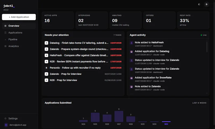Click the highlighted W31 week label
Viewport: 215px width, 129px height.
[166, 124]
